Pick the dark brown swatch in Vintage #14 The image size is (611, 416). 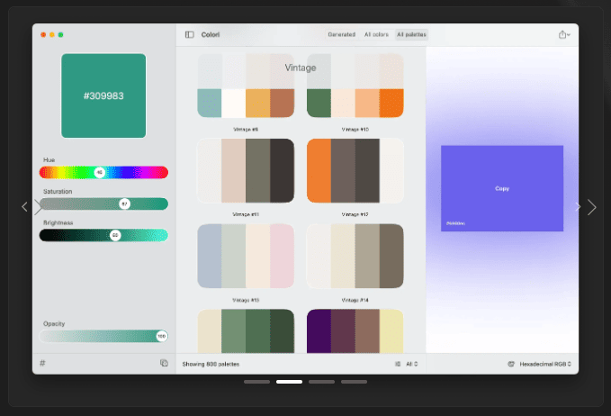pyautogui.click(x=391, y=256)
